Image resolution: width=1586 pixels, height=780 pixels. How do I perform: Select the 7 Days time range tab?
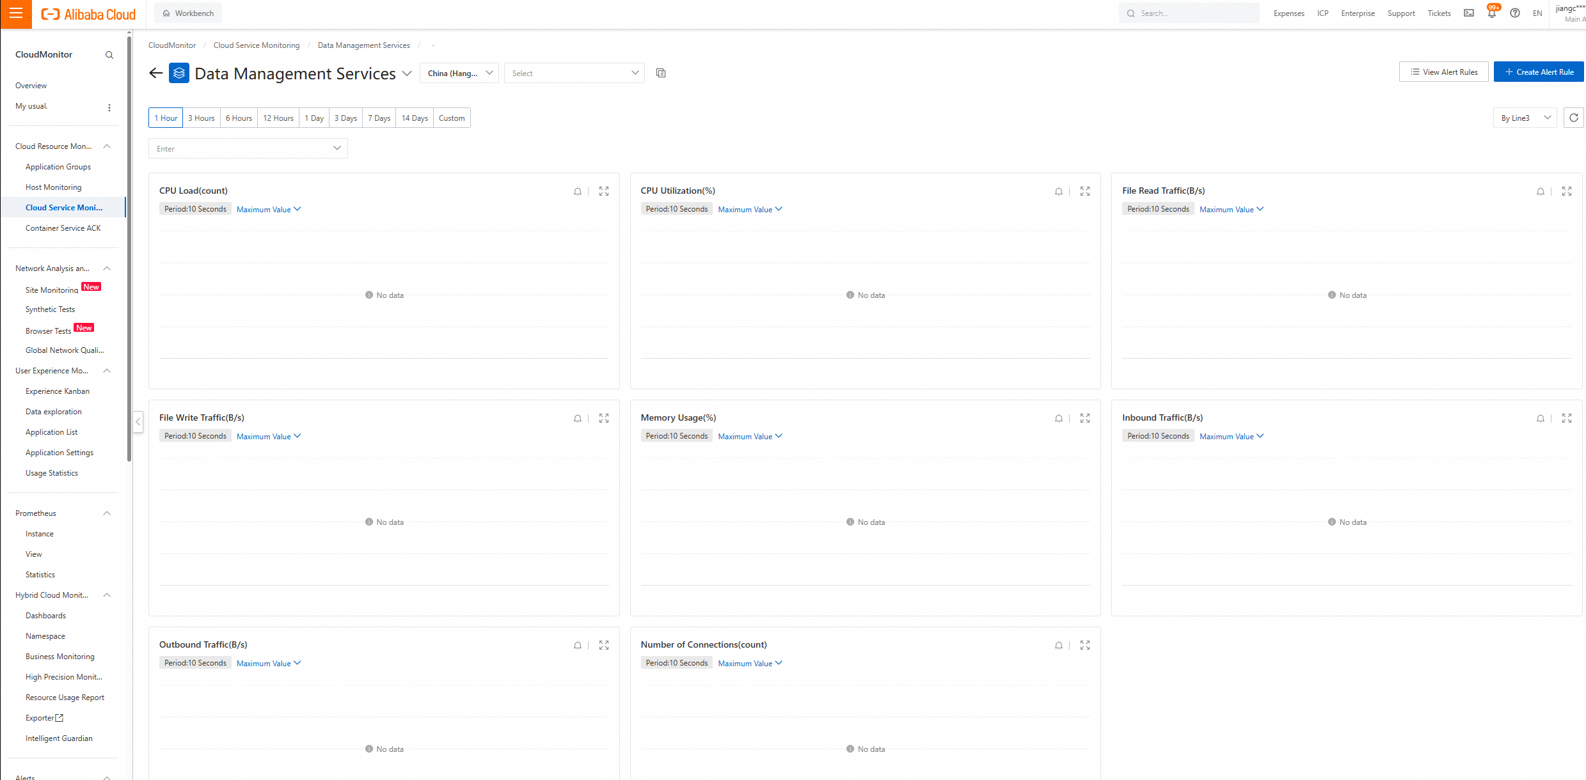[x=379, y=118]
